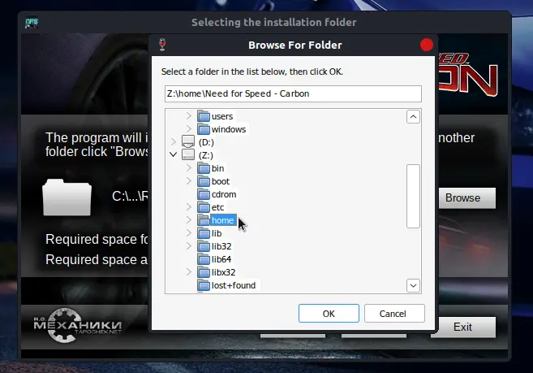Select the '(Z:)' drive label

tap(205, 155)
